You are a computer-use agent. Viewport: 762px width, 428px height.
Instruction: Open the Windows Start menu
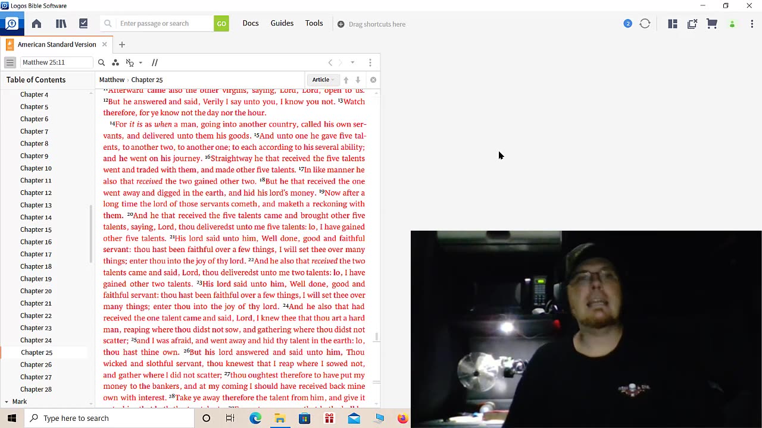click(12, 418)
